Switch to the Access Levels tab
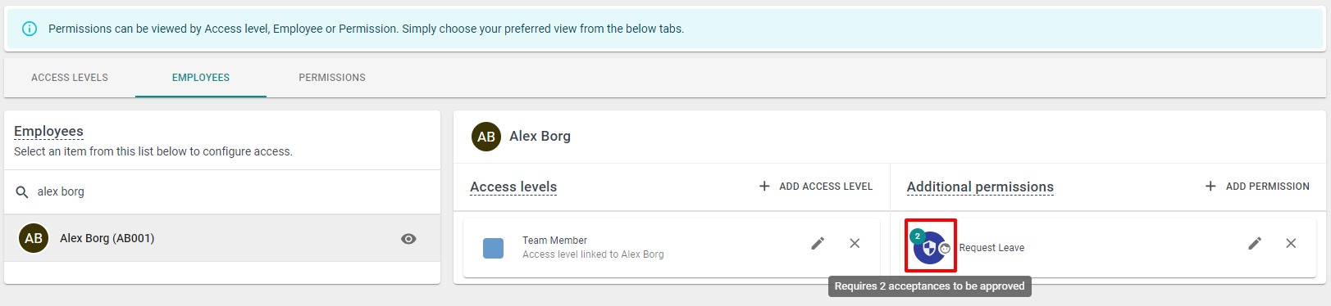This screenshot has width=1331, height=306. 70,78
